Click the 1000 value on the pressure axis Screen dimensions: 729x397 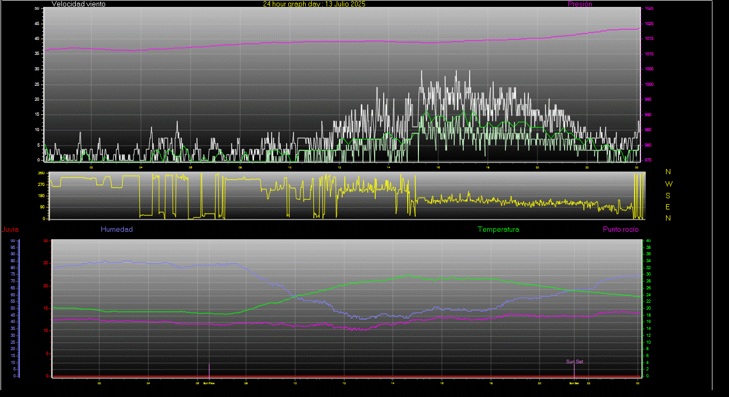tap(649, 85)
